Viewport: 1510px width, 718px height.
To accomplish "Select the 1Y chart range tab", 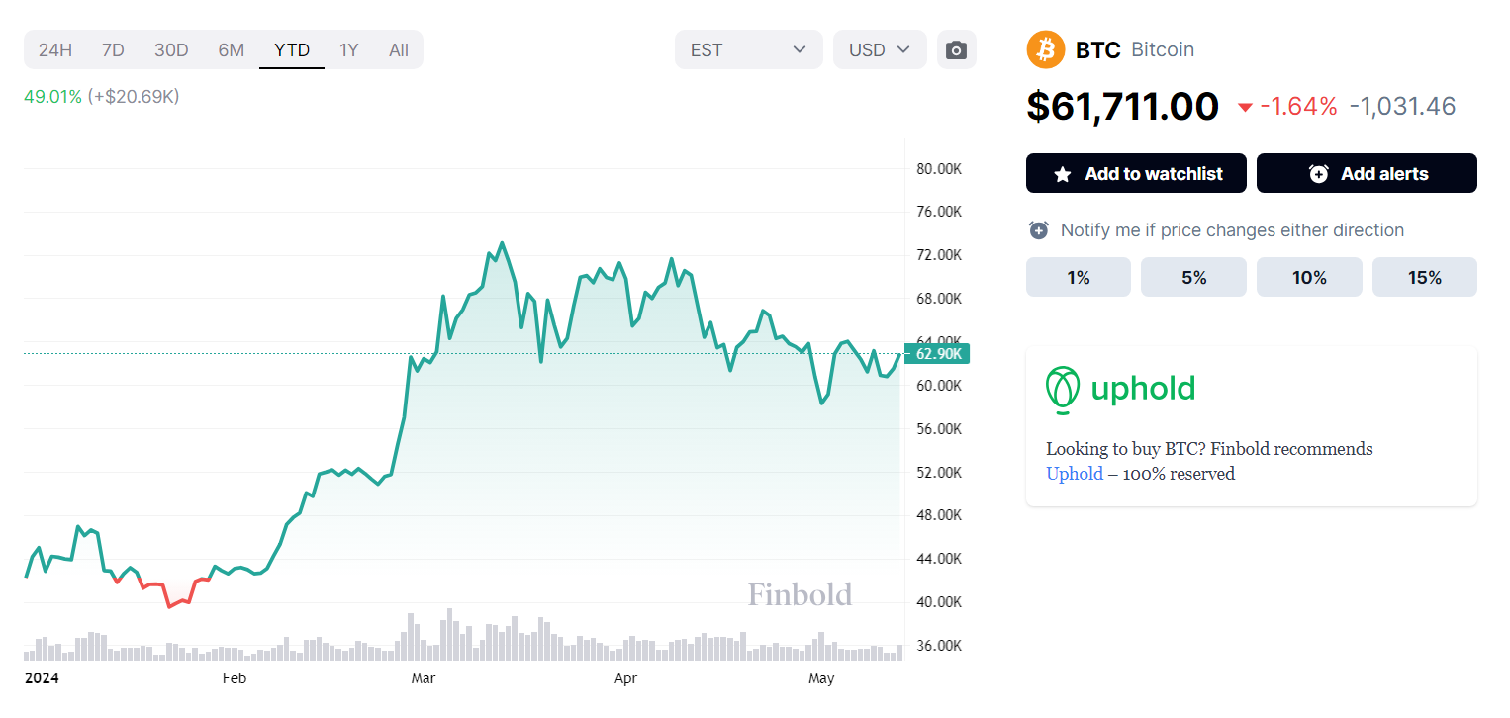I will pyautogui.click(x=349, y=49).
